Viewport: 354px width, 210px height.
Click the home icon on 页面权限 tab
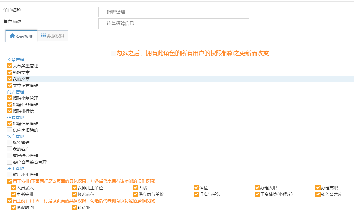pos(12,36)
